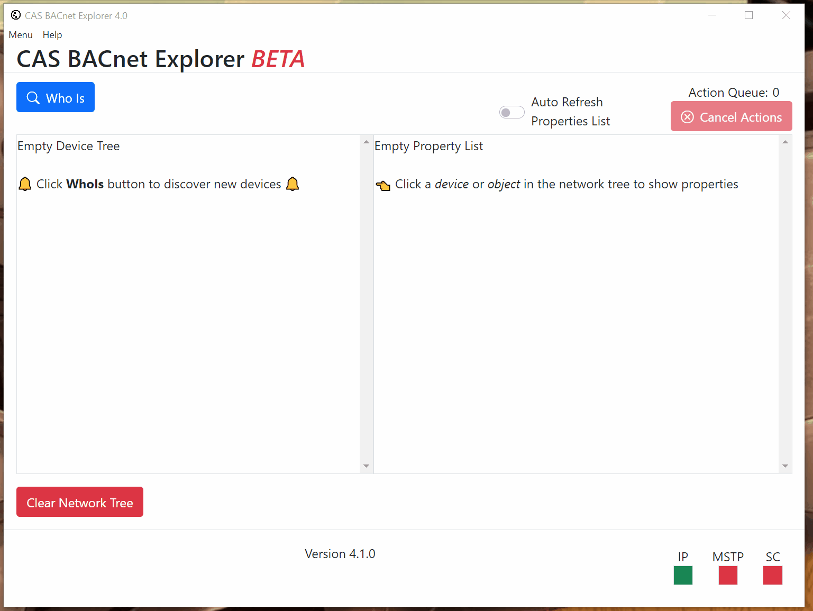Click the device tree scrollbar up arrow
This screenshot has height=611, width=813.
[x=366, y=142]
